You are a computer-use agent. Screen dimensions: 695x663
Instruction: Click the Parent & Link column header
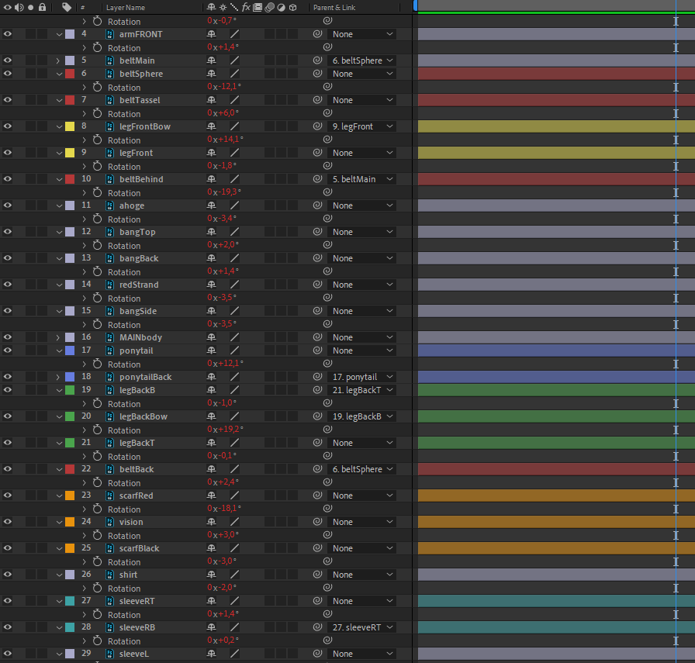pos(334,7)
